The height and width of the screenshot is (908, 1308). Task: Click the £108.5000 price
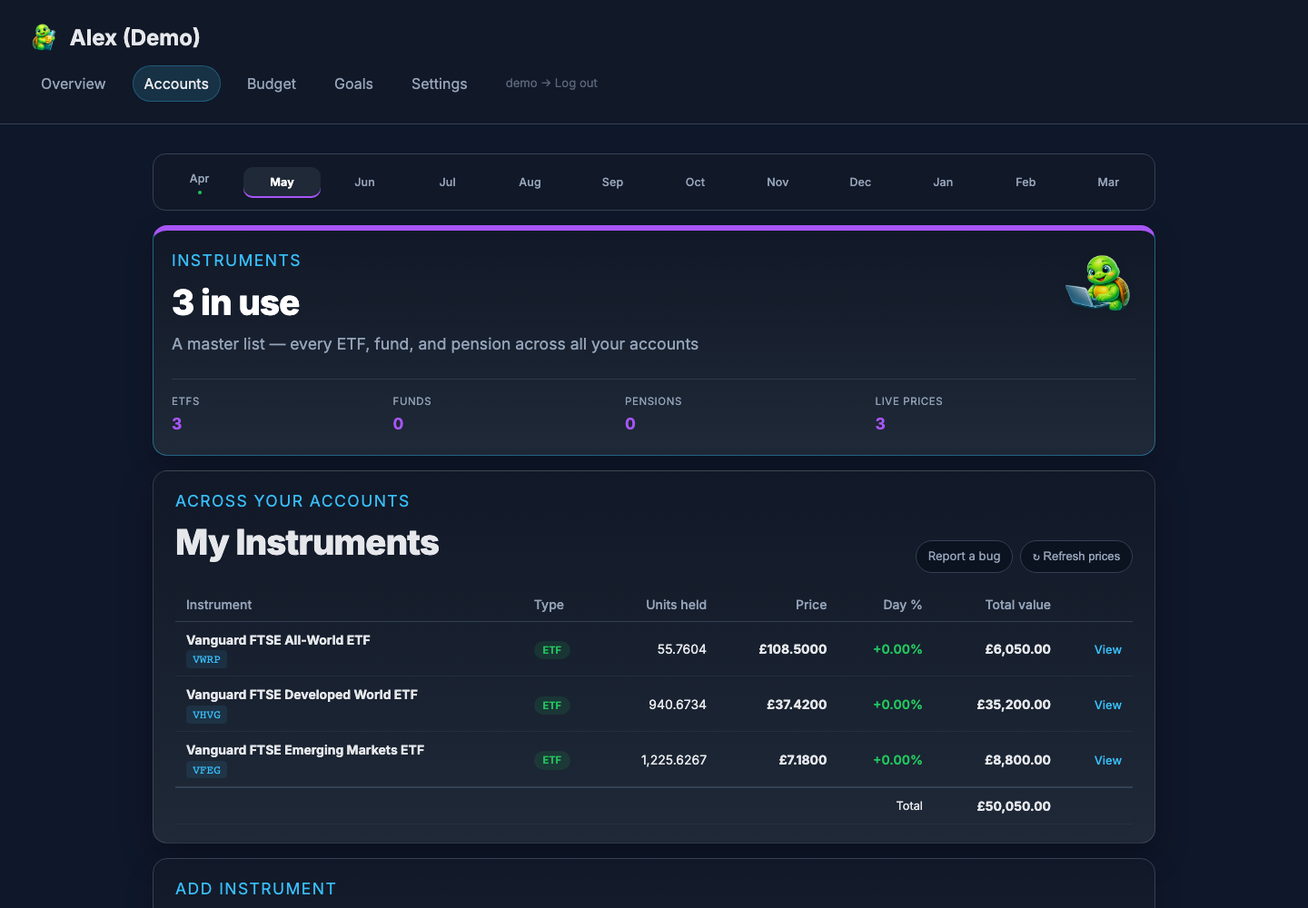pos(793,649)
